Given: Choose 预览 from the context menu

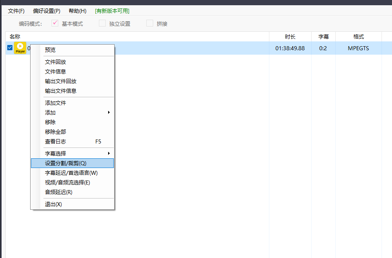Looking at the screenshot, I should click(72, 50).
